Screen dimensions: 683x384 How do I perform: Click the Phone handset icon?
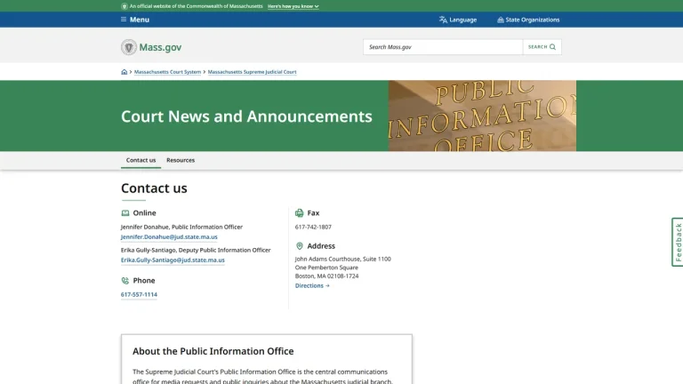(x=125, y=281)
